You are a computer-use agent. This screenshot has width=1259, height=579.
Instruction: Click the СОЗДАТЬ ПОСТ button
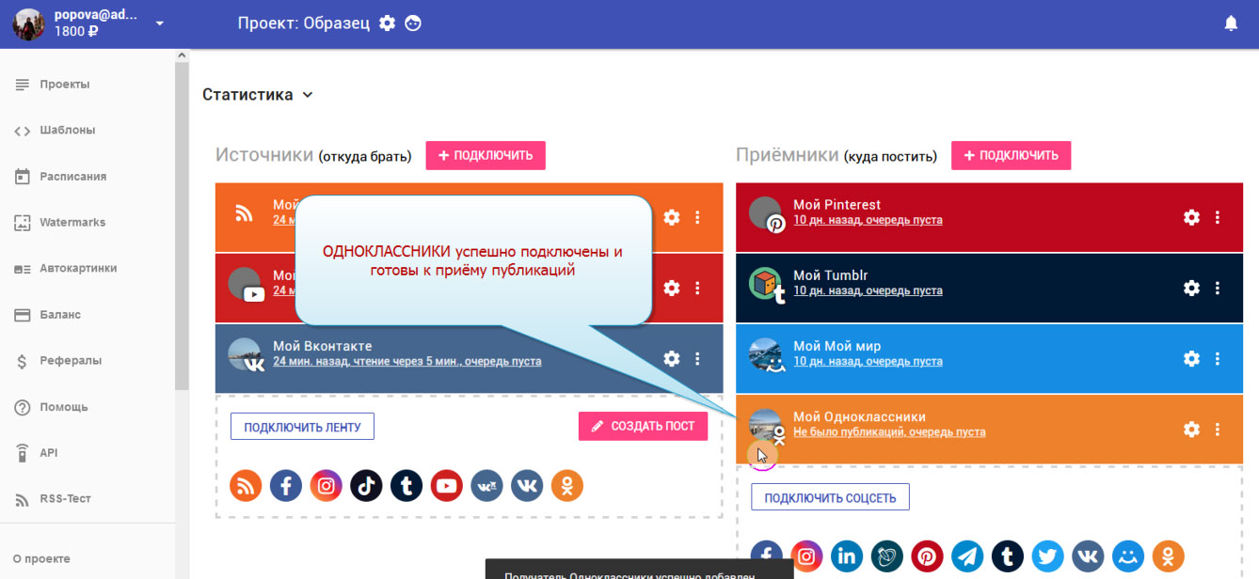click(x=643, y=426)
